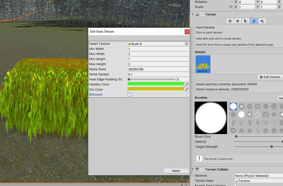Image resolution: width=283 pixels, height=186 pixels.
Task: Click the Persp viewport label
Action: 177,5
